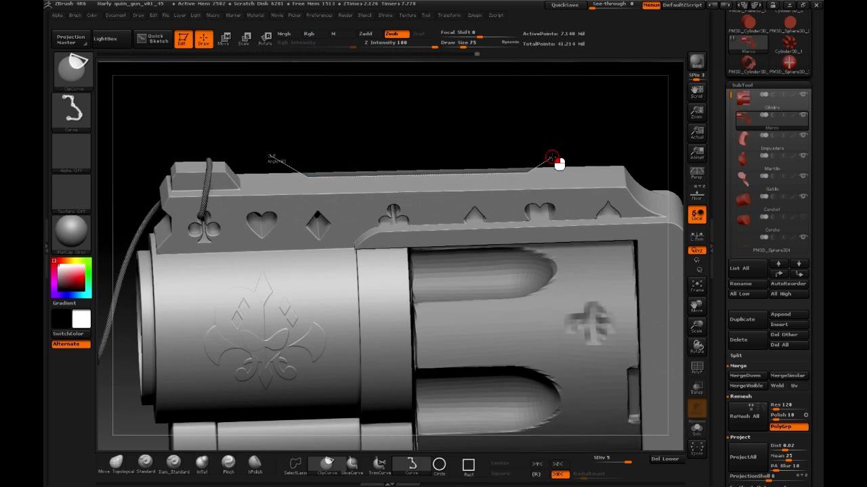Image resolution: width=867 pixels, height=487 pixels.
Task: Open the Zplugin menu
Action: [x=474, y=15]
